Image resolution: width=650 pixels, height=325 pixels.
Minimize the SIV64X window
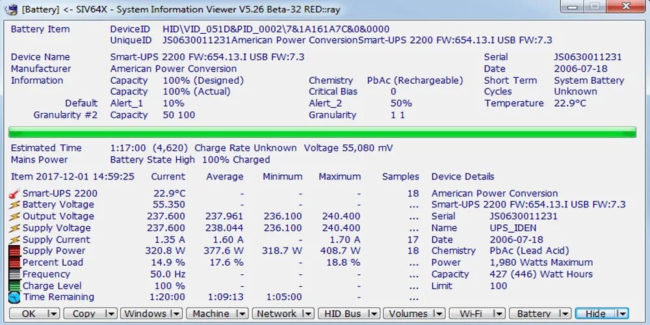[x=573, y=6]
